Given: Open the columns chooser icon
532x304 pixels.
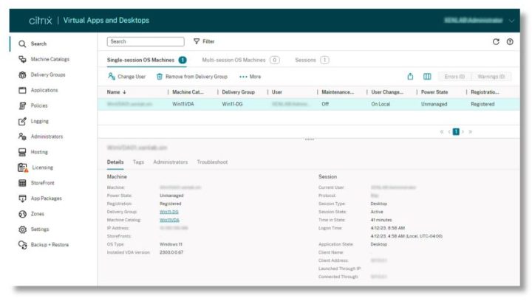Looking at the screenshot, I should 427,76.
